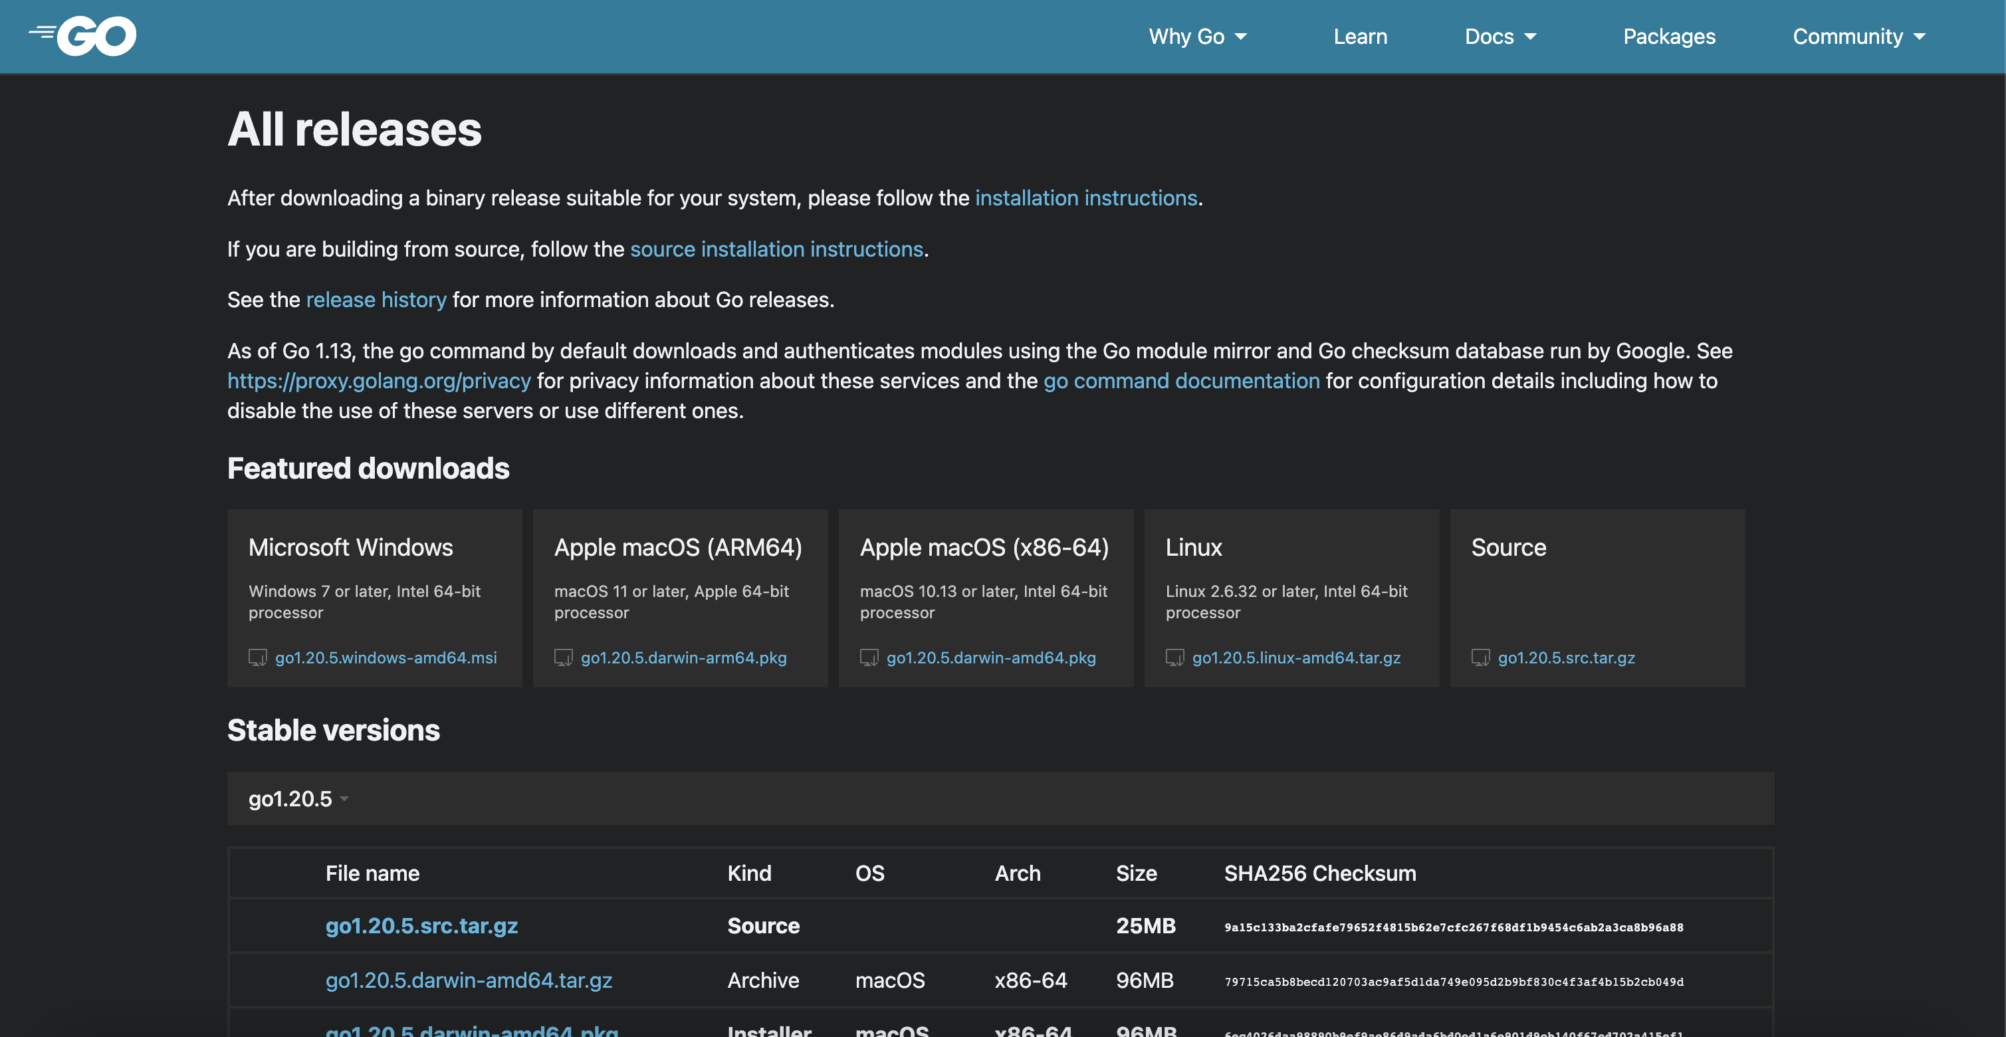This screenshot has height=1037, width=2006.
Task: Click the Go logo in the navigation bar
Action: click(x=82, y=35)
